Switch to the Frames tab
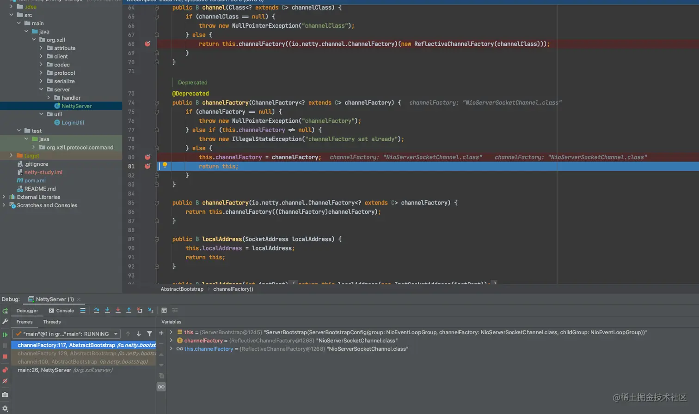Viewport: 699px width, 414px height. (x=25, y=322)
